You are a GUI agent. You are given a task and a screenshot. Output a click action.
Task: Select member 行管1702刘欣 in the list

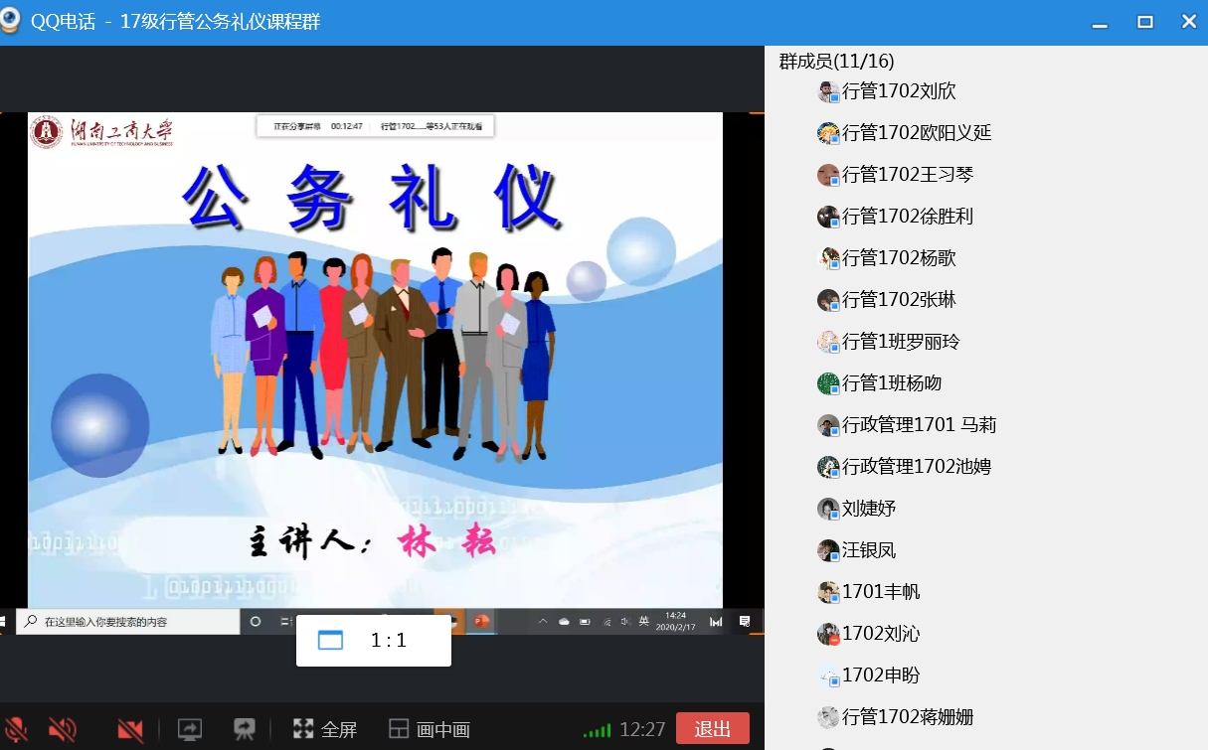899,91
